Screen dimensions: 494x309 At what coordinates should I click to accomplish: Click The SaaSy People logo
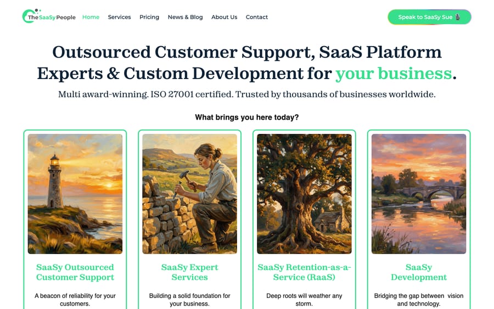pos(49,16)
